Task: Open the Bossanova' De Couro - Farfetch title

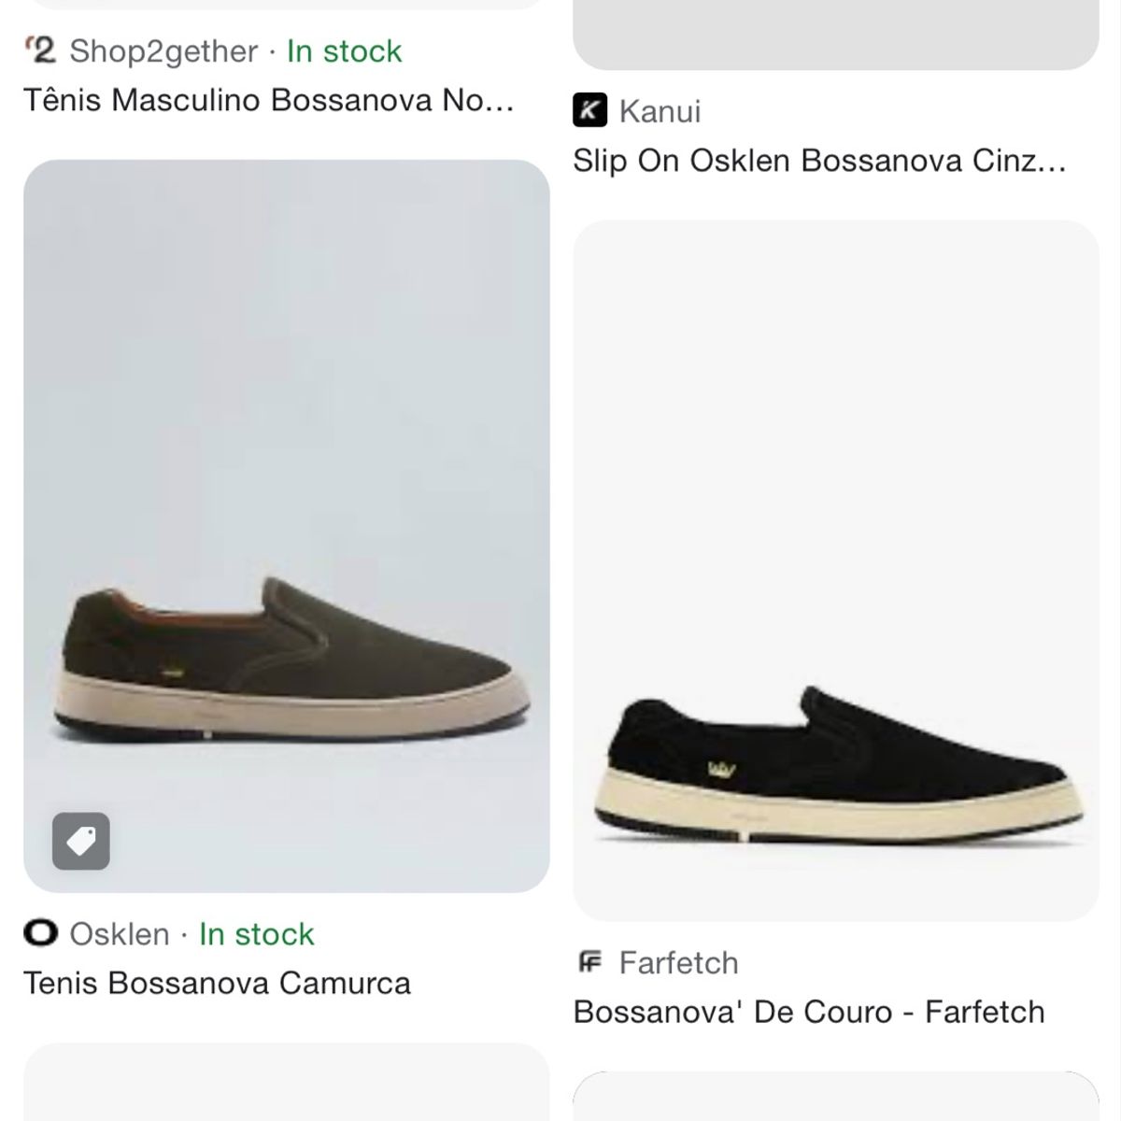Action: pos(808,1012)
